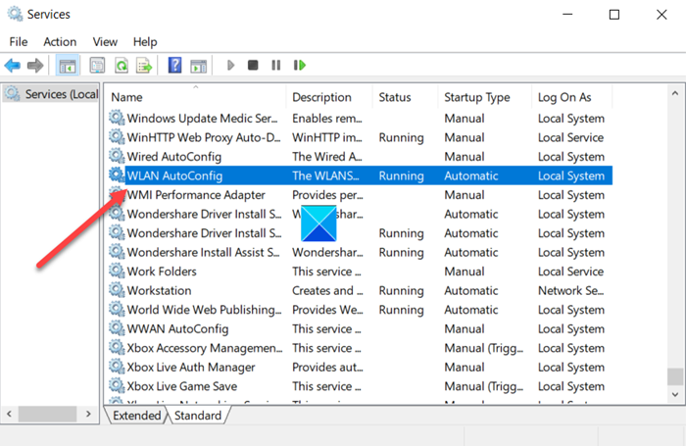Screen dimensions: 686x446
Task: Open the View menu
Action: click(x=105, y=42)
